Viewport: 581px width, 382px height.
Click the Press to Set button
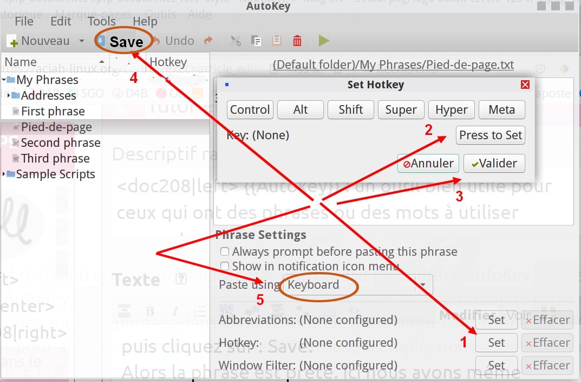pos(491,135)
